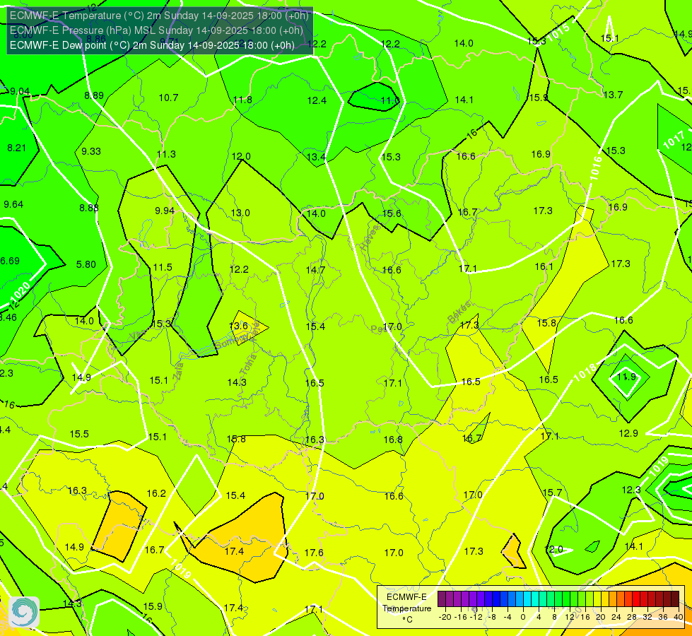The height and width of the screenshot is (636, 692).
Task: Click the 16.2 temperature value
Action: click(156, 493)
